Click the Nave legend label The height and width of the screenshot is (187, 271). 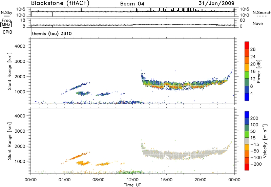coord(257,24)
